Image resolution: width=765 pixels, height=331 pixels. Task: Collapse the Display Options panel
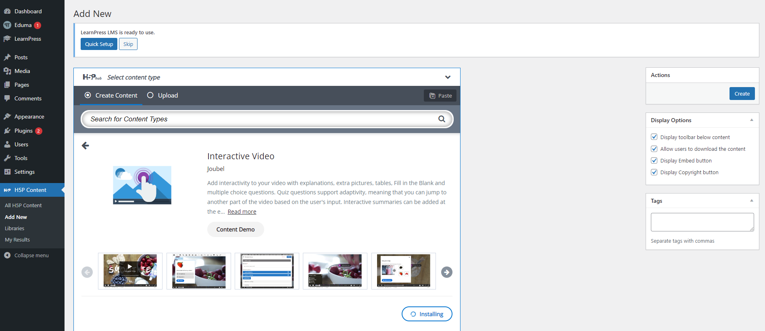coord(752,120)
